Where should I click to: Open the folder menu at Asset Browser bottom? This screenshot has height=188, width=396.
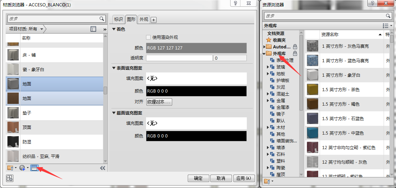coord(268,181)
